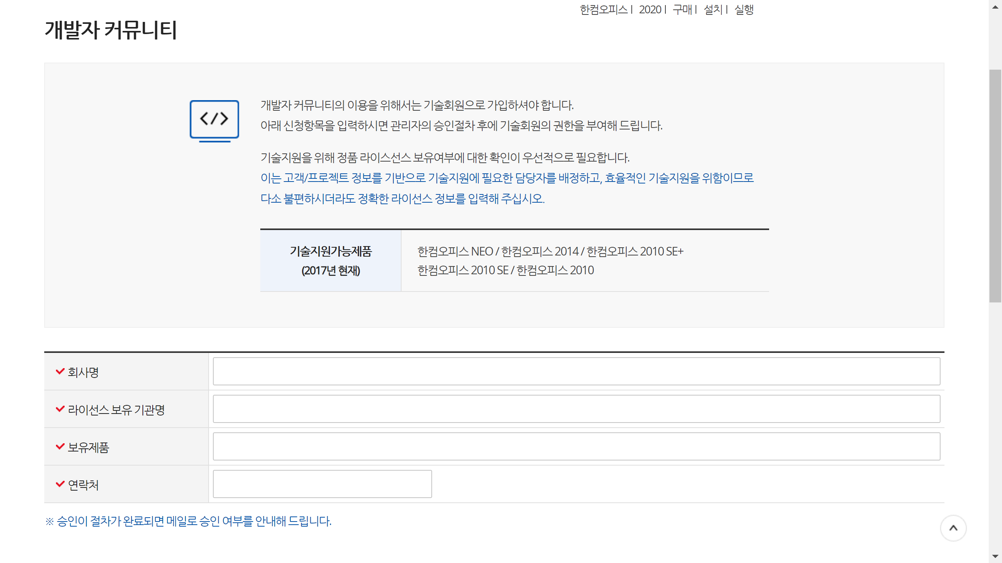Click the red checkmark beside 회사명
1002x563 pixels.
[x=60, y=371]
